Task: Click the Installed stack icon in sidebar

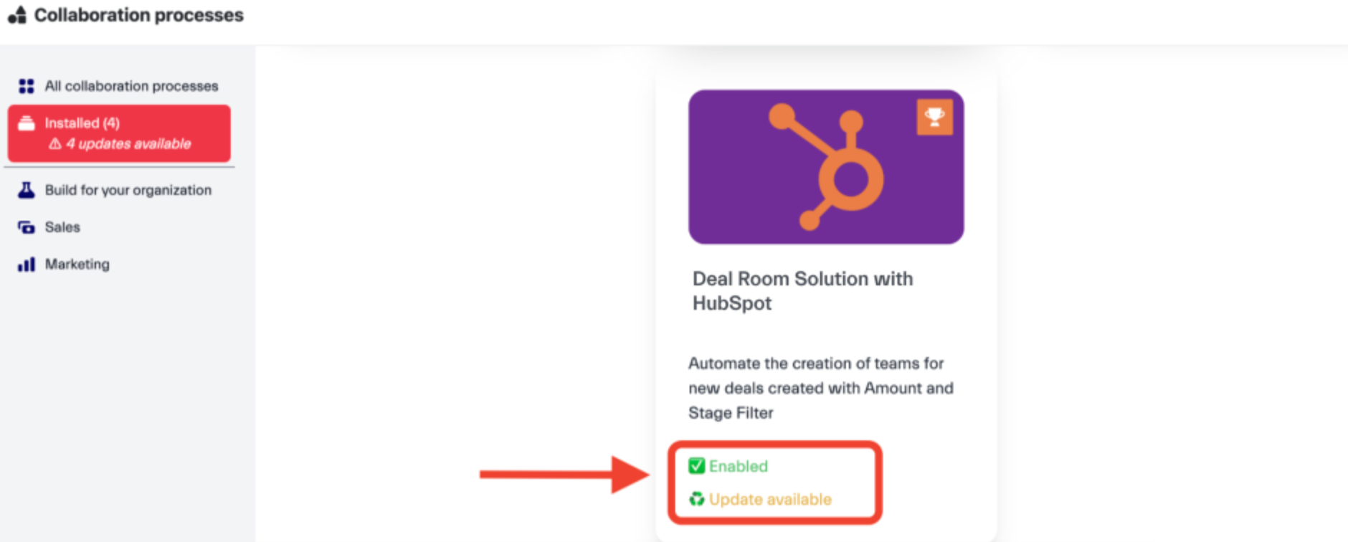Action: click(x=27, y=123)
